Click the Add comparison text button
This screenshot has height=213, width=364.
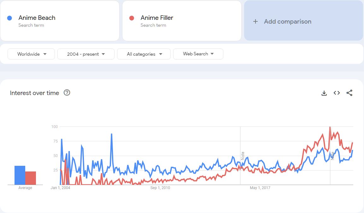[x=287, y=21]
